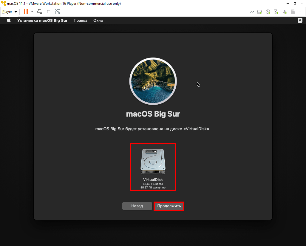Click the VMware app icon in title bar
The image size is (306, 246).
point(3,4)
